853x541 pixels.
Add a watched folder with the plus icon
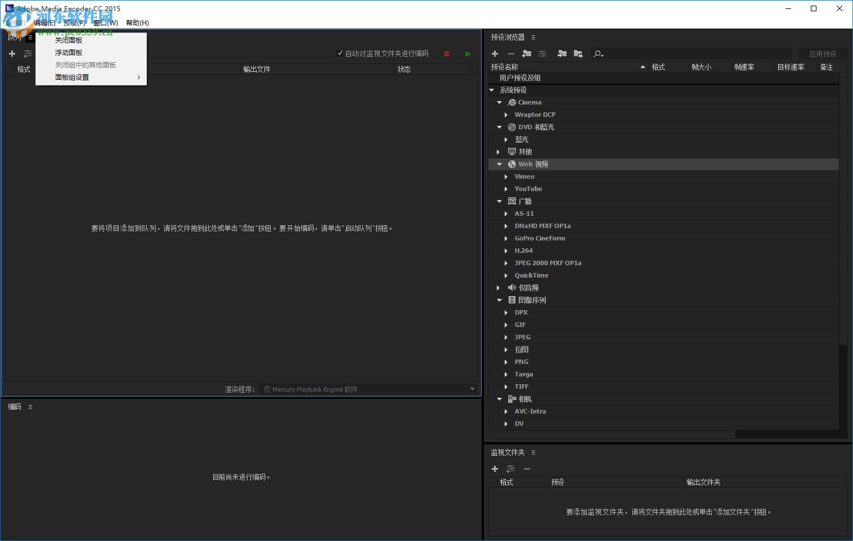(x=495, y=469)
